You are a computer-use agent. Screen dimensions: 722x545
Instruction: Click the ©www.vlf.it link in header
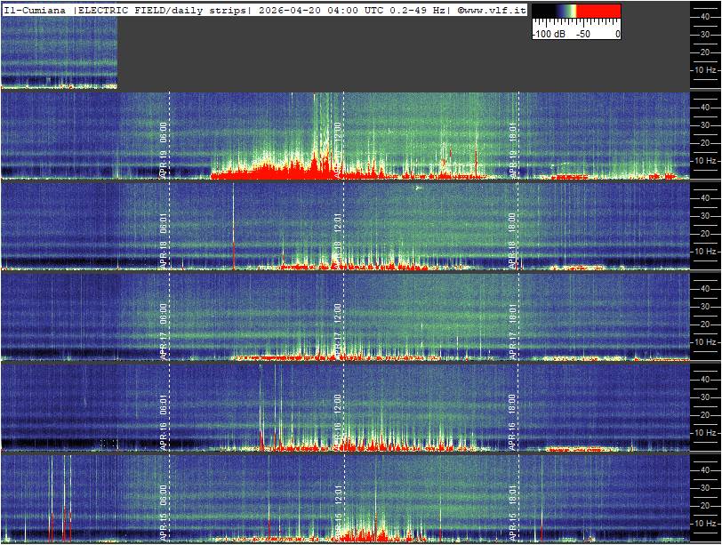point(492,9)
